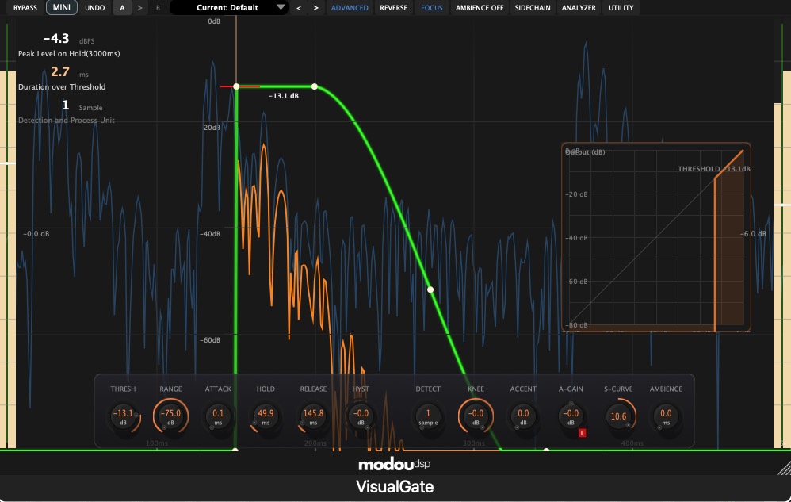Viewport: 791px width, 502px height.
Task: Click the RELEASE knob at 145.8 ms
Action: tap(313, 416)
